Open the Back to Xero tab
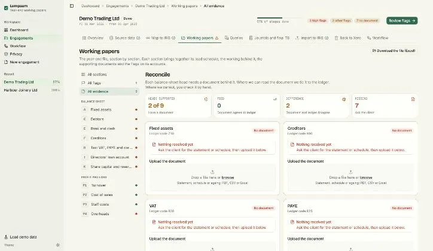This screenshot has height=251, width=433. coord(347,38)
